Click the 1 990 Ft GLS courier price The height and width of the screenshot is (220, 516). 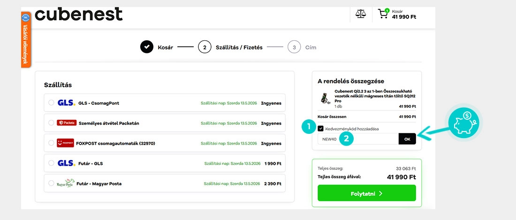[x=273, y=163]
